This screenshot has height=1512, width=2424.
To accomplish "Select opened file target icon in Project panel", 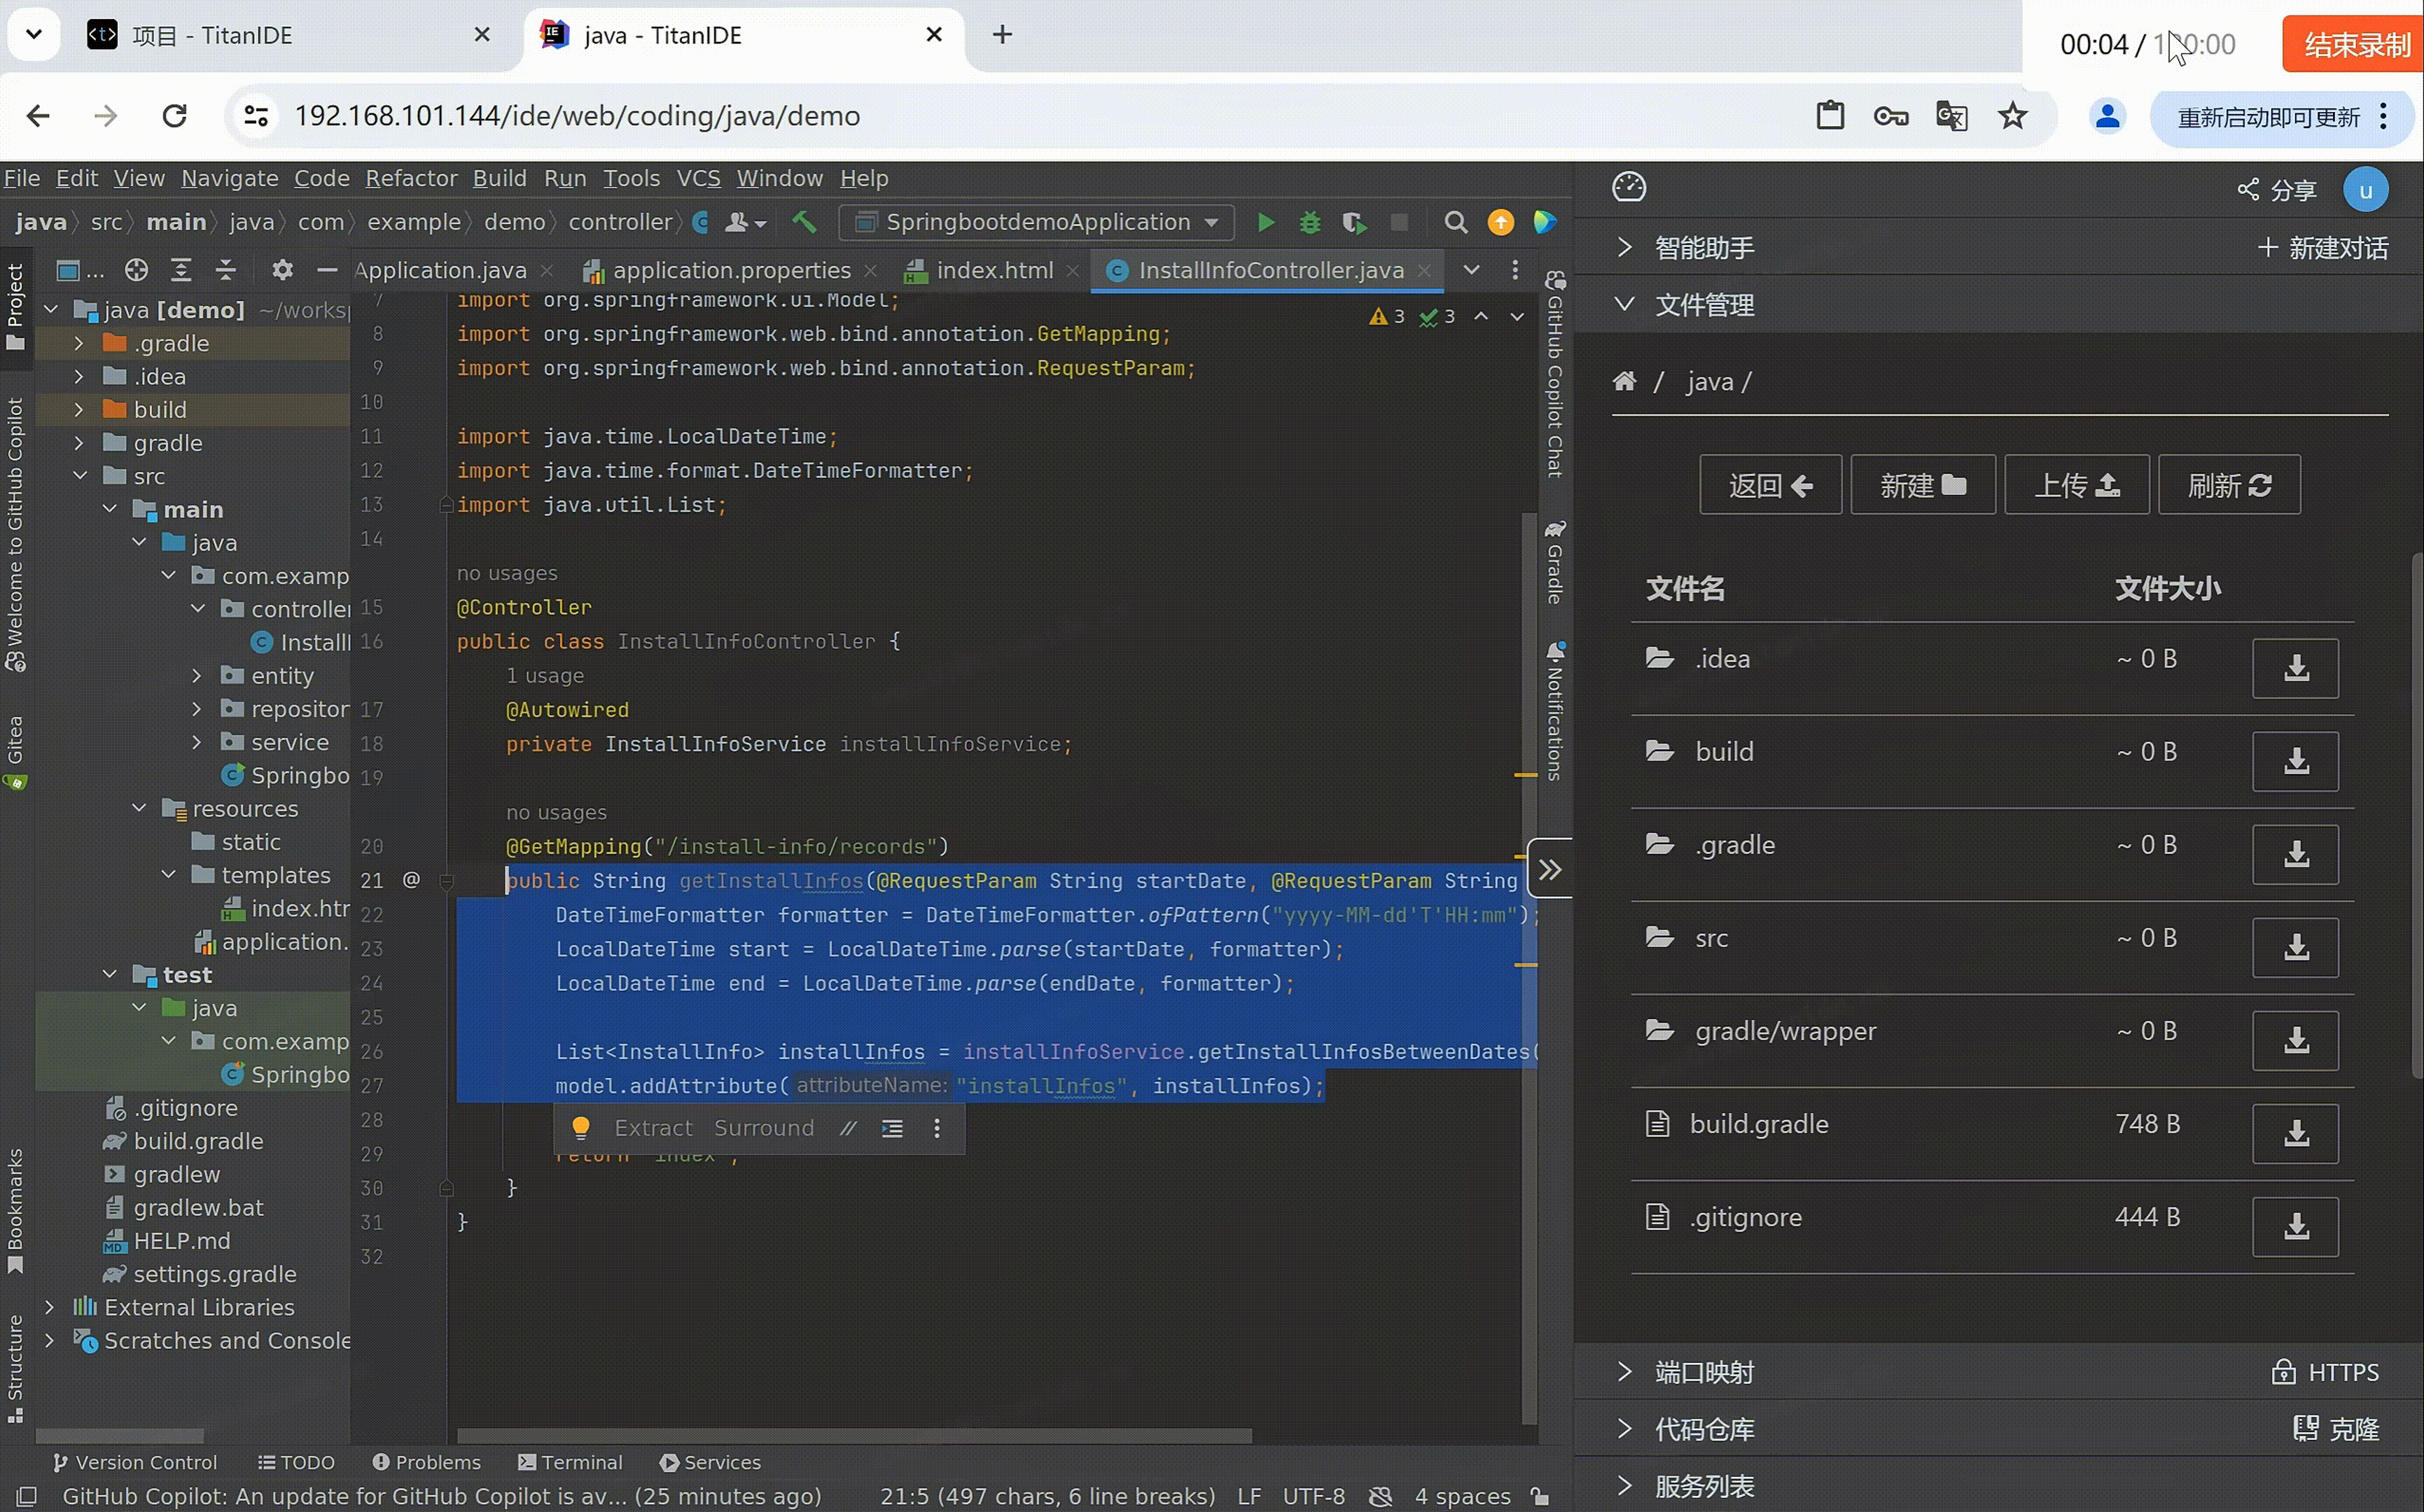I will pyautogui.click(x=137, y=270).
